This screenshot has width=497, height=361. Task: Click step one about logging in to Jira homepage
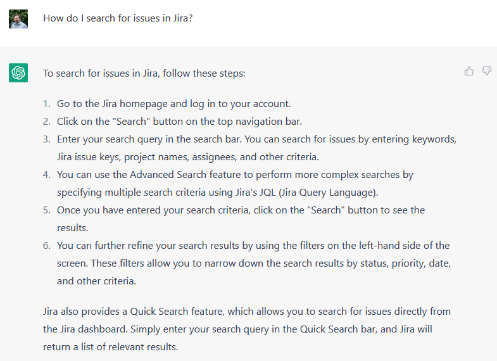click(x=173, y=104)
